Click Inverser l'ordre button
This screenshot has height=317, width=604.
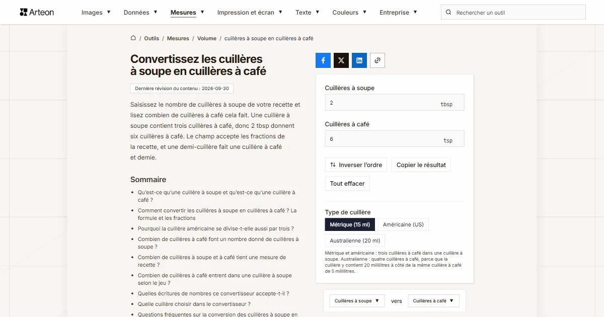click(x=356, y=165)
